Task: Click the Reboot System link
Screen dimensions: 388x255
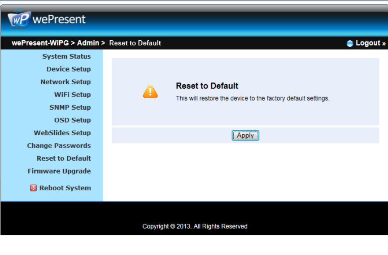Action: click(65, 188)
